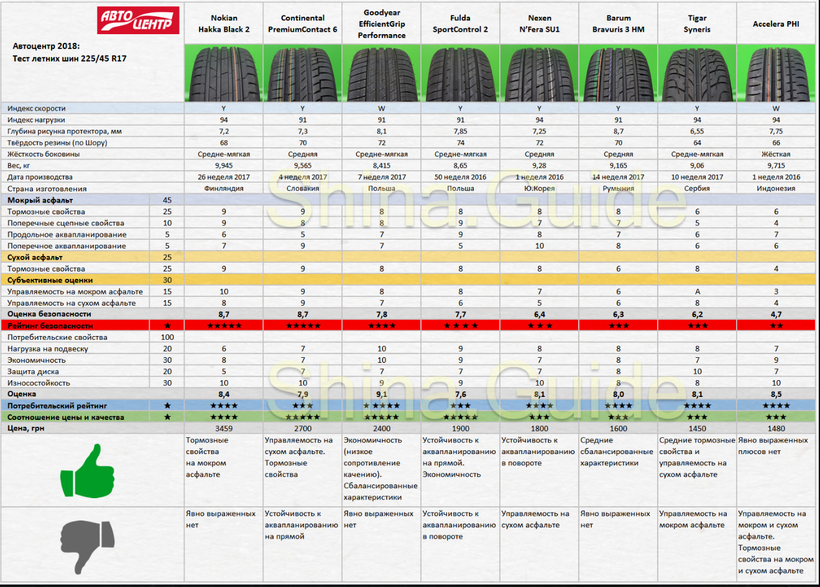This screenshot has height=587, width=820.
Task: Click the green thumbs-up icon
Action: pos(88,471)
